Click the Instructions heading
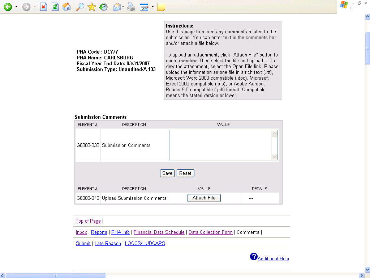 (179, 26)
